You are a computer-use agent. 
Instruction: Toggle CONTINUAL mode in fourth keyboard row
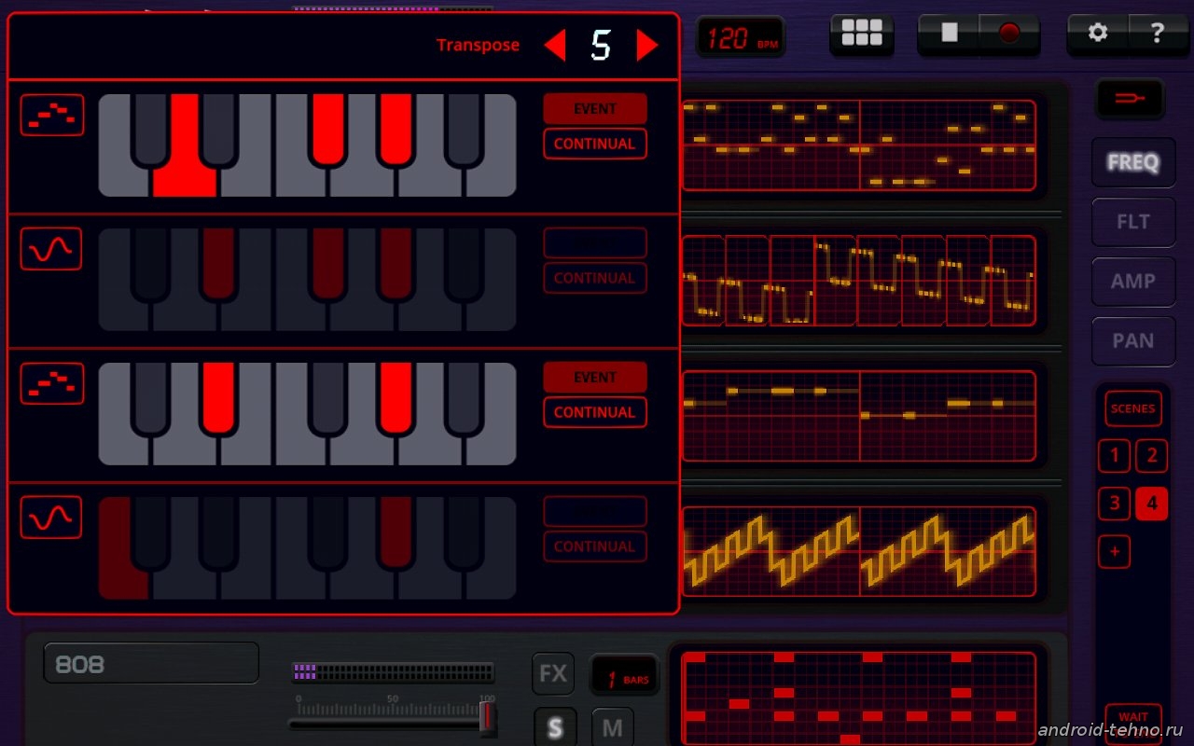tap(595, 546)
